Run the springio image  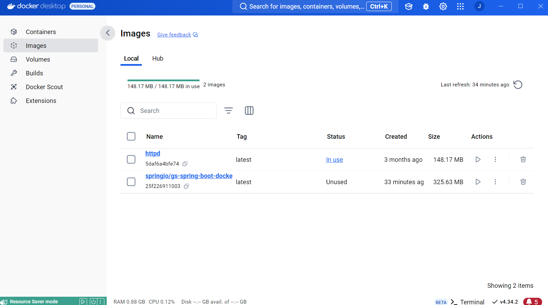click(x=478, y=182)
